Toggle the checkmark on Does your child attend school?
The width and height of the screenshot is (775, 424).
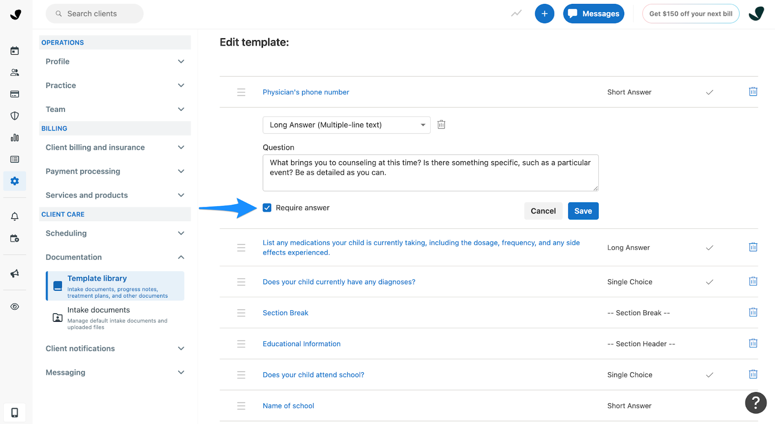(709, 374)
